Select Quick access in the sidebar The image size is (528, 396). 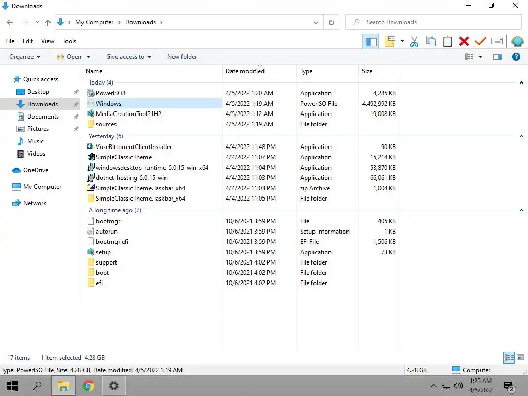[40, 79]
